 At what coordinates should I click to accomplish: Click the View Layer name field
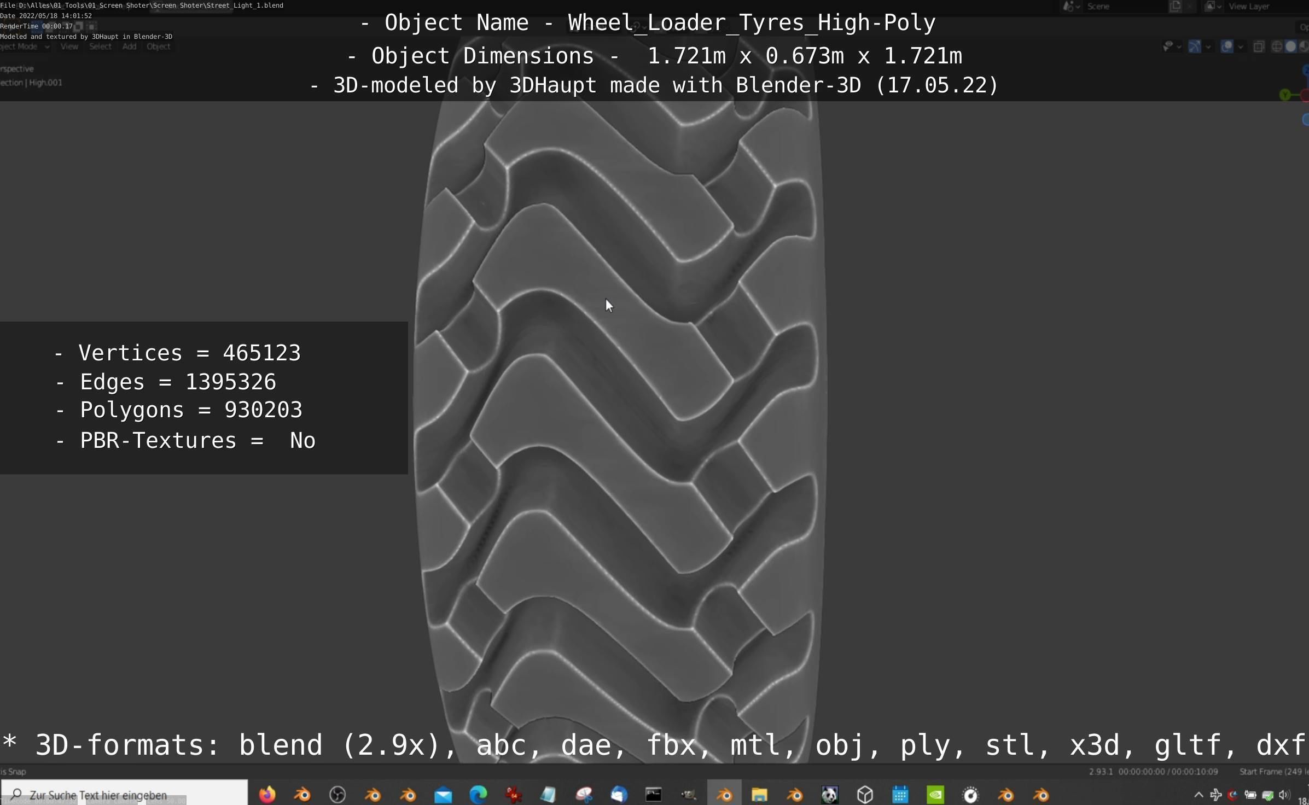click(x=1266, y=7)
